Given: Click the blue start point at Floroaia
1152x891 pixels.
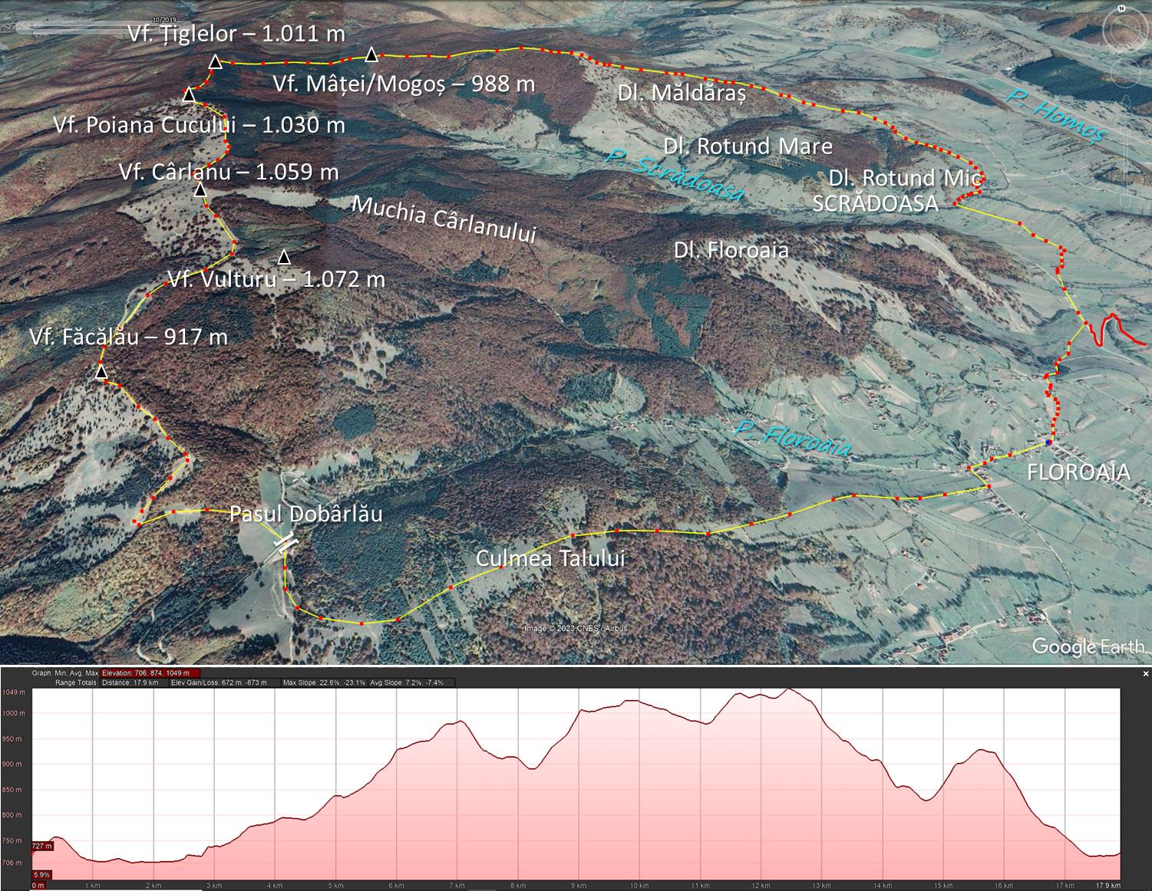Looking at the screenshot, I should pos(1048,443).
